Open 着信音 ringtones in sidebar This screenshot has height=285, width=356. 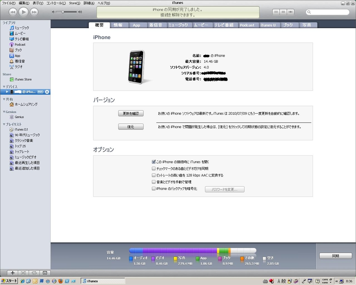pyautogui.click(x=17, y=61)
